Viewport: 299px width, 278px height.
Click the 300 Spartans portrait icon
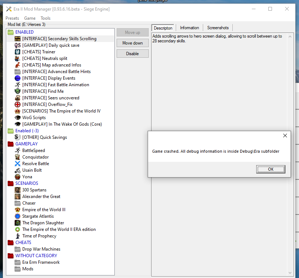(17, 190)
